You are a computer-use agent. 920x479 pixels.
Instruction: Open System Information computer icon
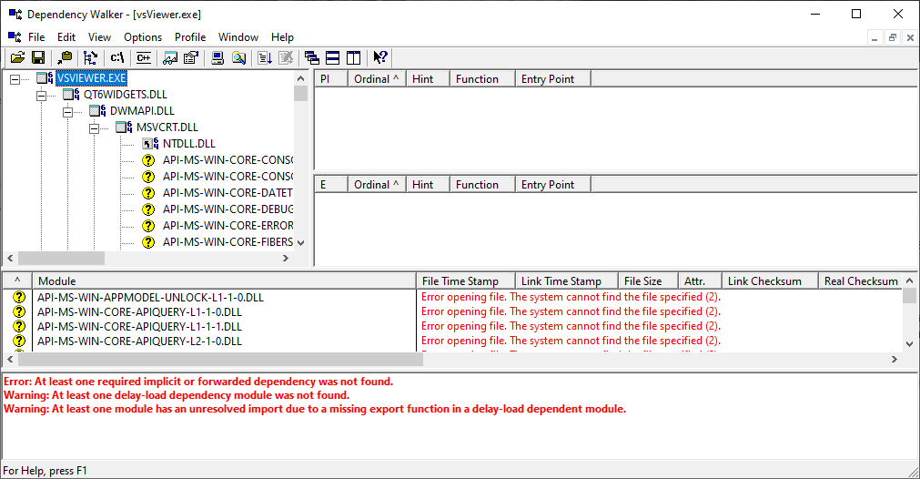pos(217,58)
